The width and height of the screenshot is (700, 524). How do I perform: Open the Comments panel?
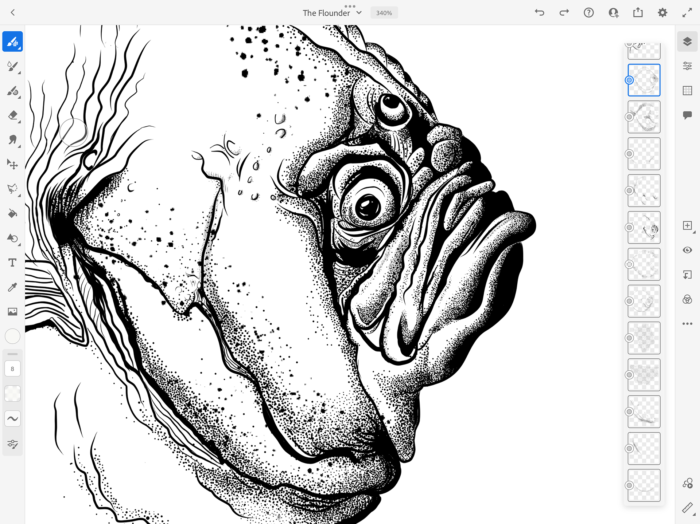coord(687,115)
